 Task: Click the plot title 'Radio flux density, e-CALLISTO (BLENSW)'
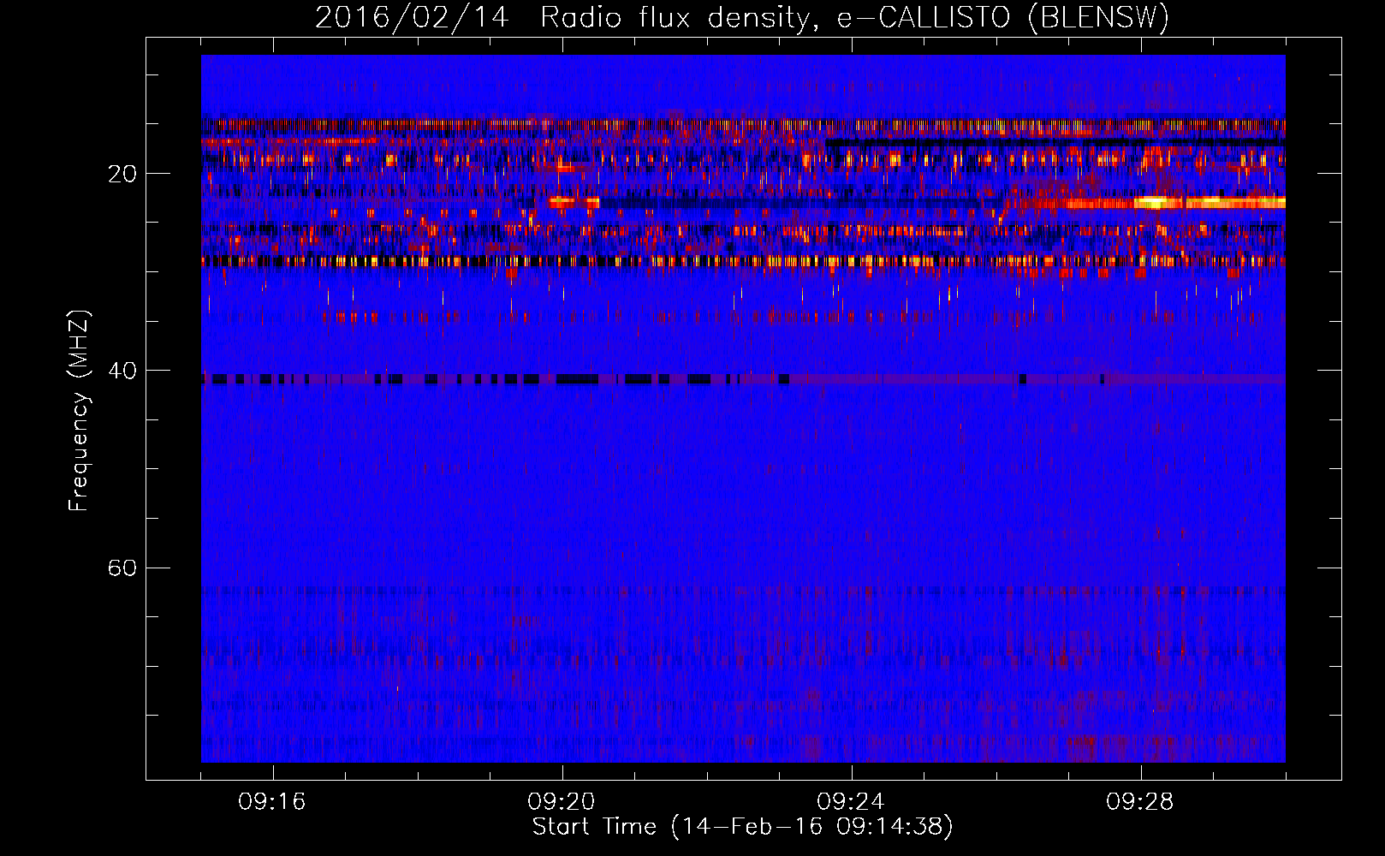pyautogui.click(x=854, y=18)
